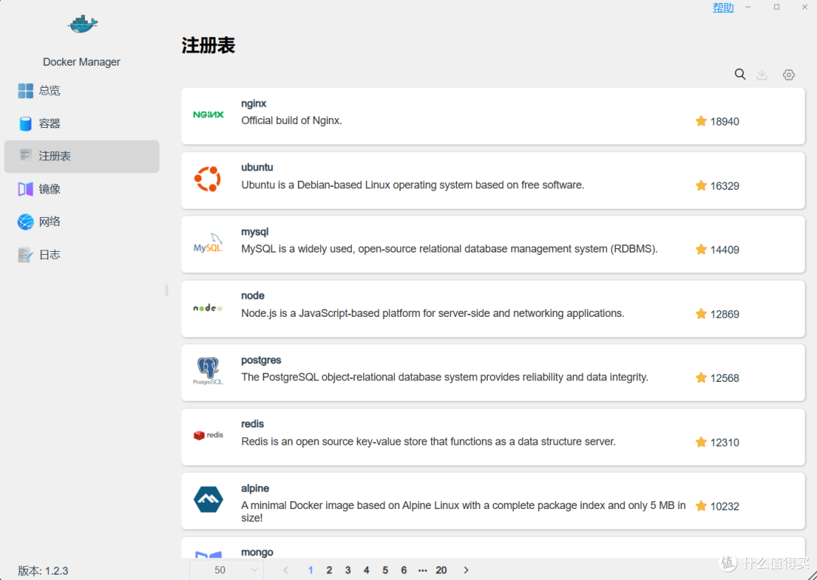Click the node logo
Image resolution: width=817 pixels, height=580 pixels.
click(208, 309)
